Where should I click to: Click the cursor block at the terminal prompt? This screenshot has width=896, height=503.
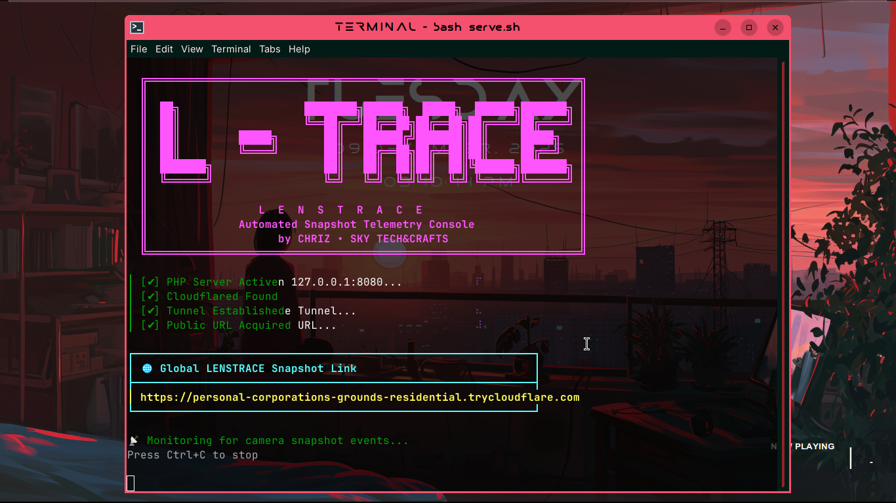131,483
